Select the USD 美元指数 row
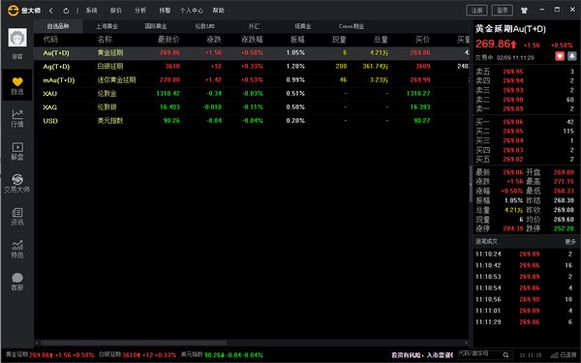 252,121
